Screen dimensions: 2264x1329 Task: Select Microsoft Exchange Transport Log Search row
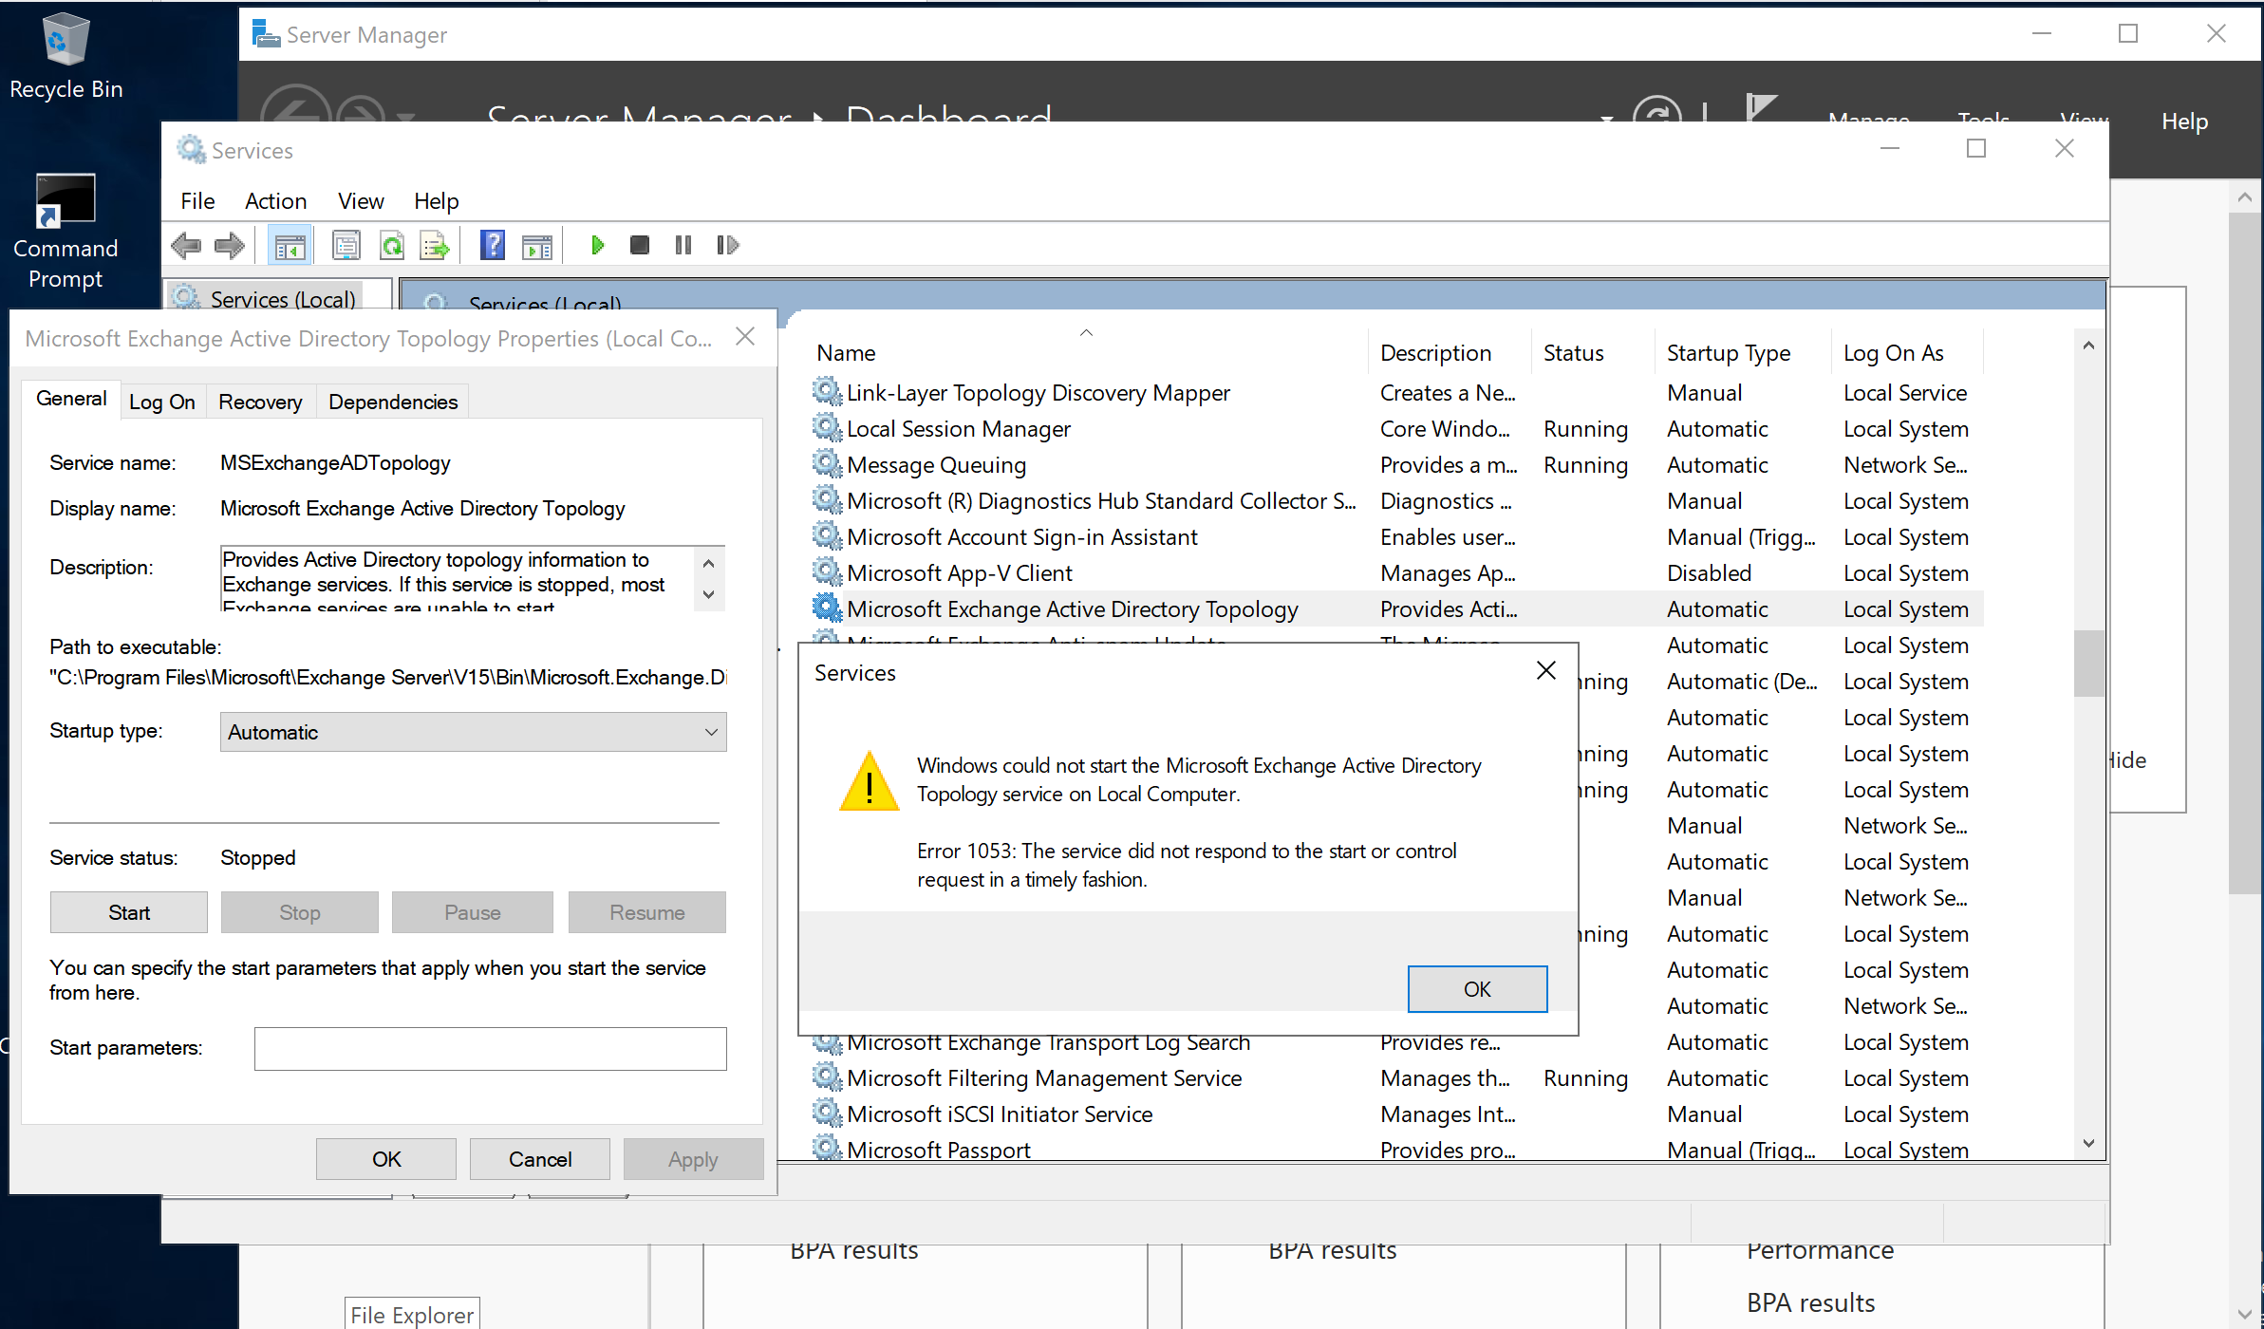pyautogui.click(x=1395, y=1042)
